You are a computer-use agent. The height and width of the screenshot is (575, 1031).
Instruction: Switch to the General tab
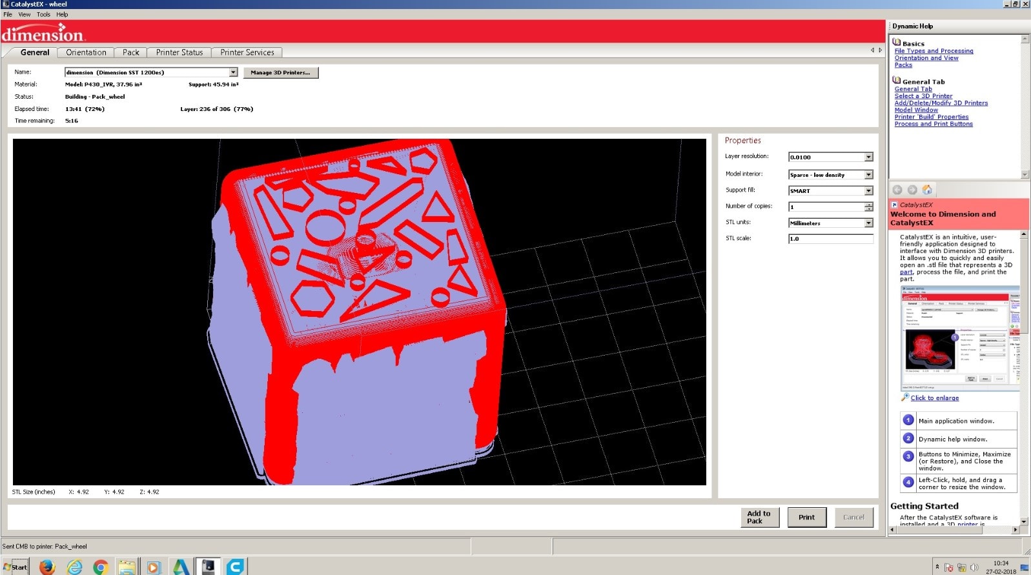(35, 52)
